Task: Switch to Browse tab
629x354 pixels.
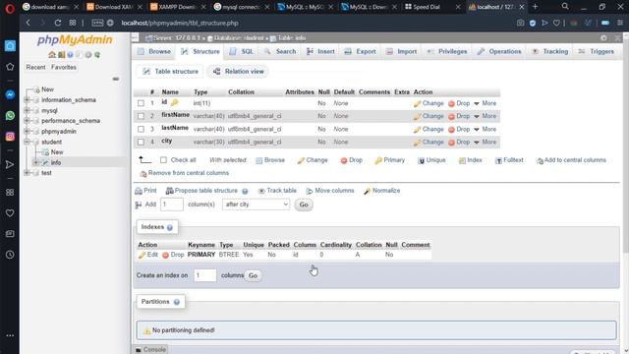Action: (x=154, y=51)
